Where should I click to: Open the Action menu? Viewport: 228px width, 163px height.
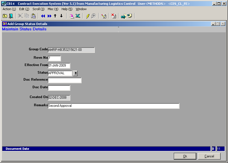(x=9, y=9)
